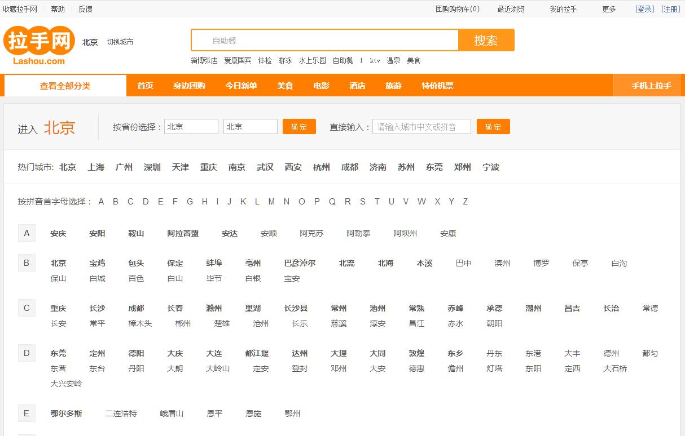This screenshot has width=685, height=436.
Task: Click the Lashou.com logo
Action: click(39, 45)
